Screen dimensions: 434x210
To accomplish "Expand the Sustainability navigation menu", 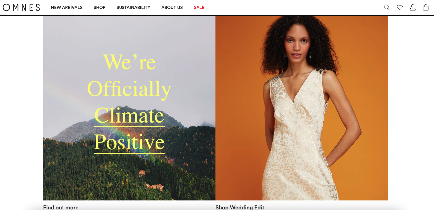I will click(x=133, y=7).
